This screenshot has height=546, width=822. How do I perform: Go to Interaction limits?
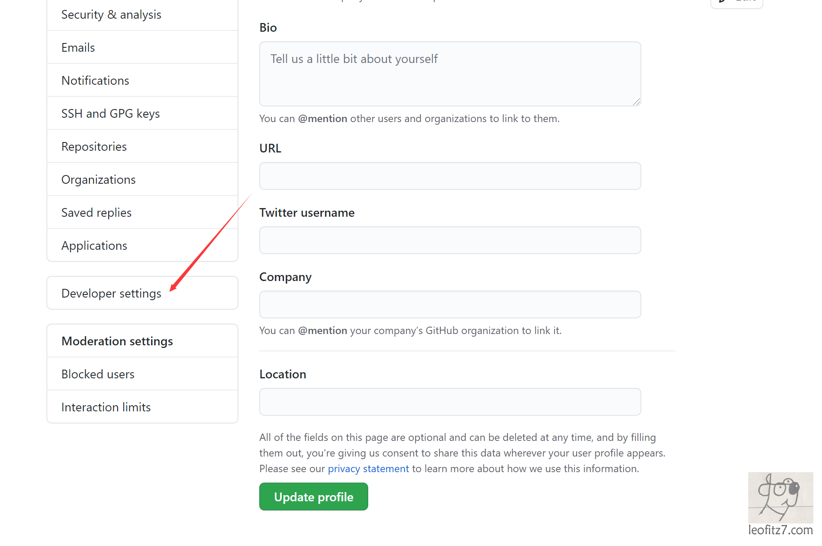pos(106,407)
